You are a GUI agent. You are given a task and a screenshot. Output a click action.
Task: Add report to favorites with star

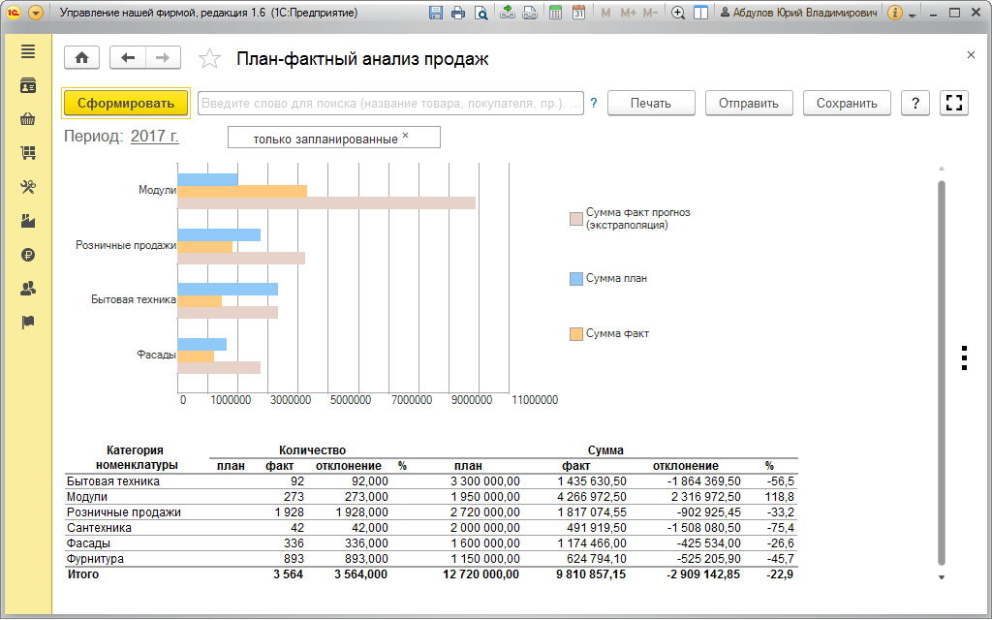click(x=209, y=59)
